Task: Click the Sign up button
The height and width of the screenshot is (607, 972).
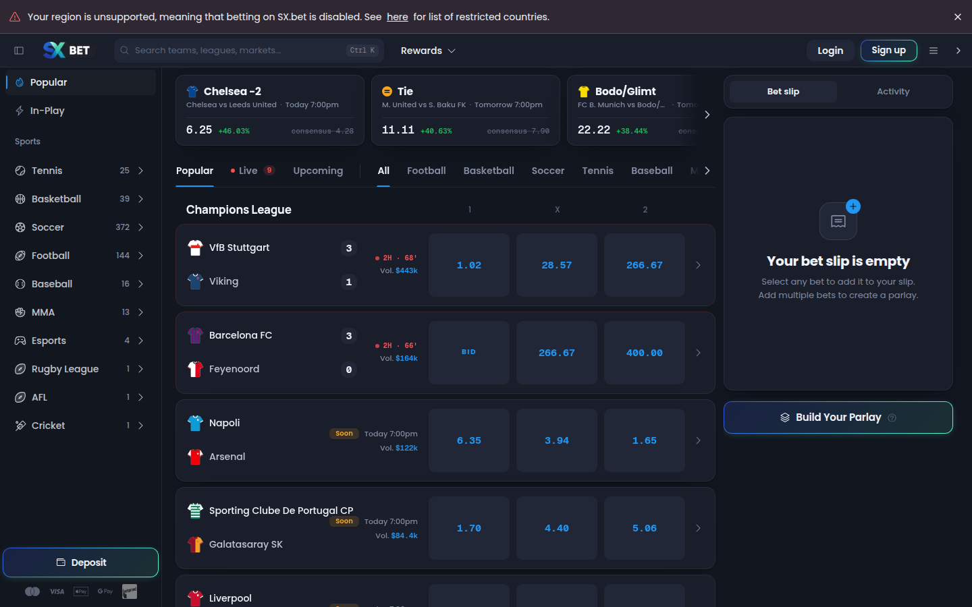Action: 888,51
